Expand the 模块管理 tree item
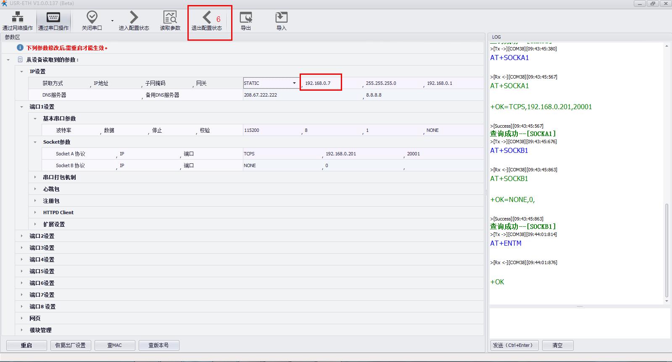672x362 pixels. [22, 330]
